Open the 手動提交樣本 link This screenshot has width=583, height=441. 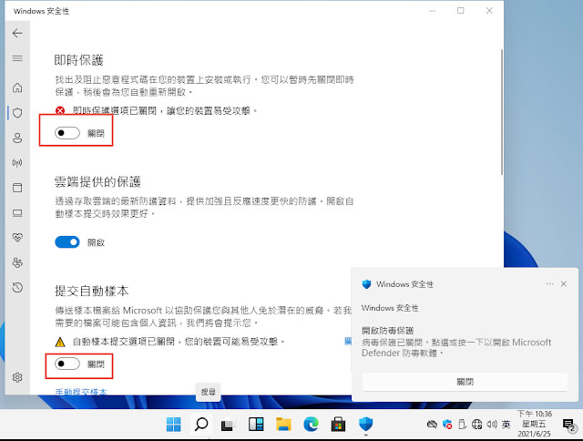[x=81, y=392]
